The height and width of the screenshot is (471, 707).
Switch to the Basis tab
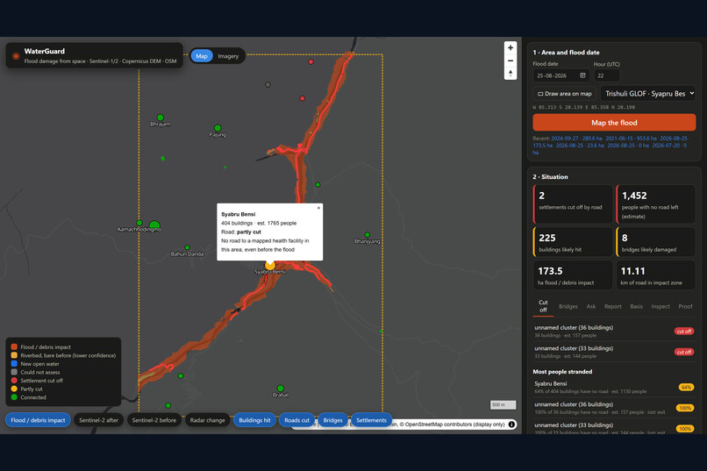tap(636, 306)
